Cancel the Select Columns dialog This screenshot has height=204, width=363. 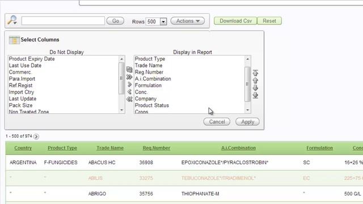(x=217, y=122)
